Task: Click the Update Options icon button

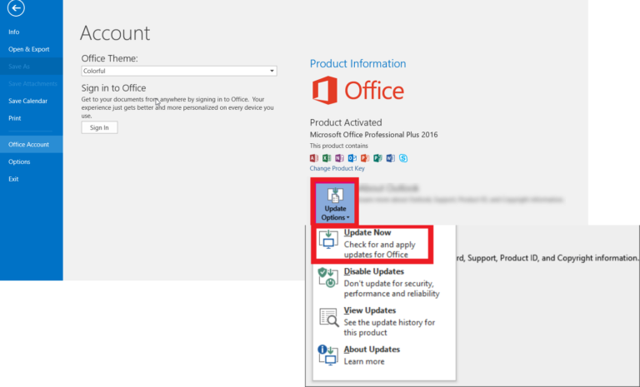Action: click(x=335, y=202)
